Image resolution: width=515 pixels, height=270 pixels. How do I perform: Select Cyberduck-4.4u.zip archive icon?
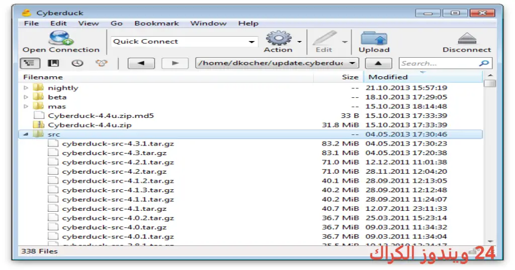(38, 124)
